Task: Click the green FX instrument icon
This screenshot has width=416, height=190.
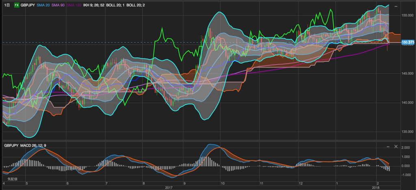Action: tap(16, 5)
